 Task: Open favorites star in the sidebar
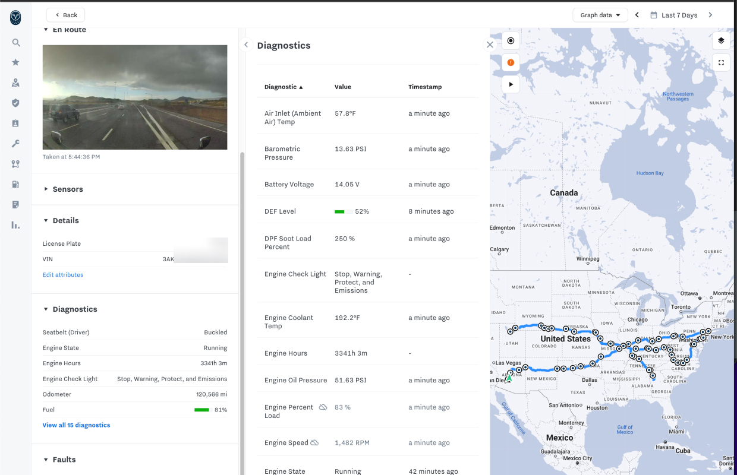(x=16, y=62)
